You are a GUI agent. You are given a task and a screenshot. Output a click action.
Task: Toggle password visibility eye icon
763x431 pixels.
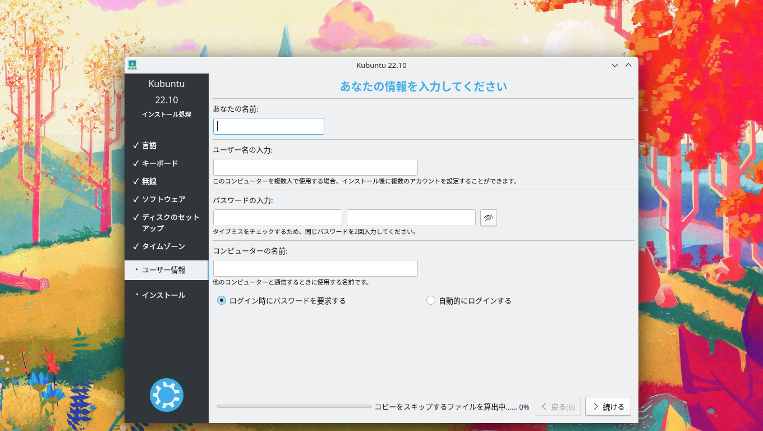click(489, 218)
